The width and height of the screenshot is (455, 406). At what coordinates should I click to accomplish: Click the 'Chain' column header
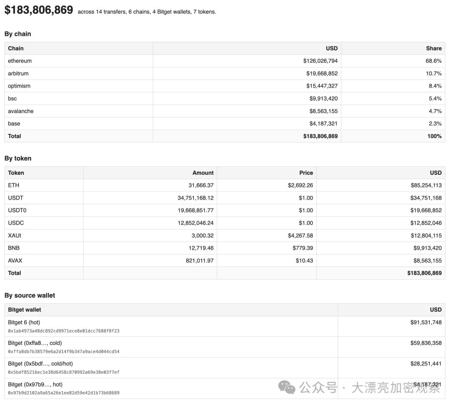pos(16,48)
